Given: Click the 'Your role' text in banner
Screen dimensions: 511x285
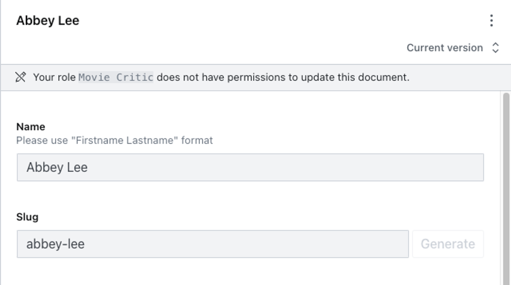Looking at the screenshot, I should (x=54, y=77).
